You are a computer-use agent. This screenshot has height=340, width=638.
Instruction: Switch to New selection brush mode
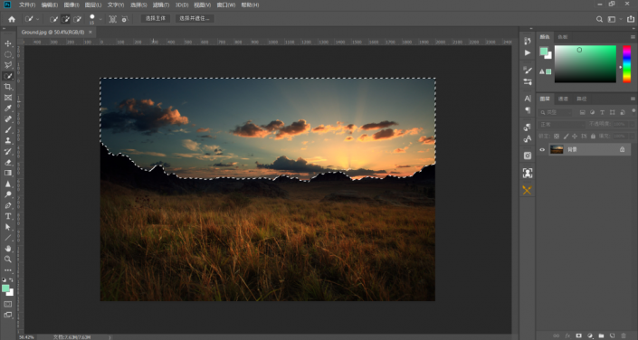53,19
